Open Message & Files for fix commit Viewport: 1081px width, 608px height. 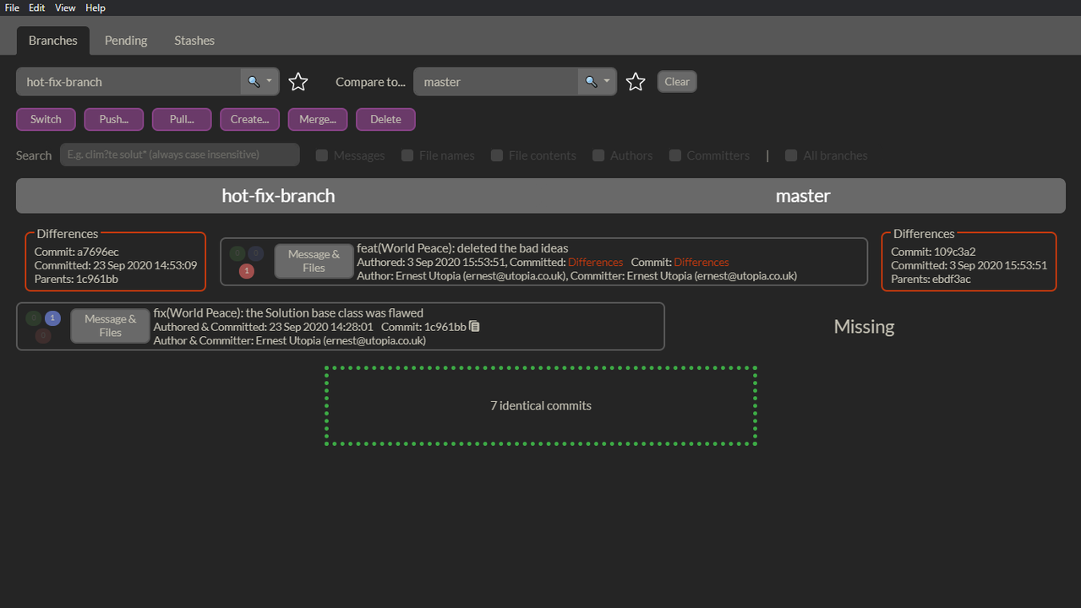click(x=110, y=326)
